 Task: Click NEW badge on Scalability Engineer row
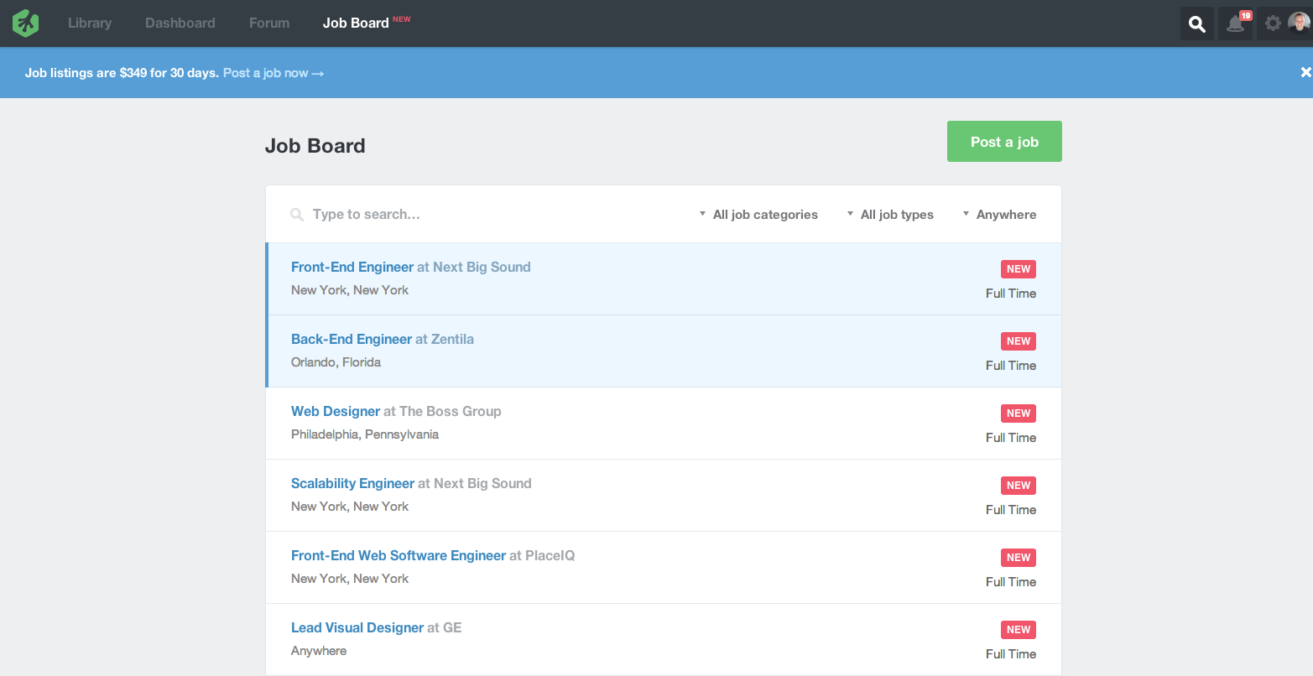click(1019, 486)
